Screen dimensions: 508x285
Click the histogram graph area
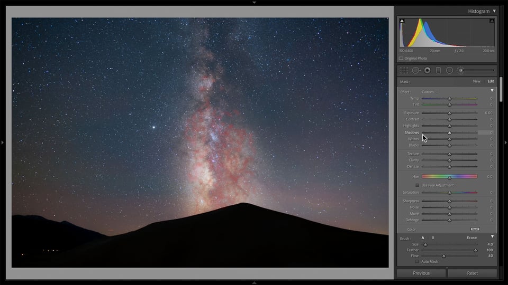pyautogui.click(x=447, y=33)
